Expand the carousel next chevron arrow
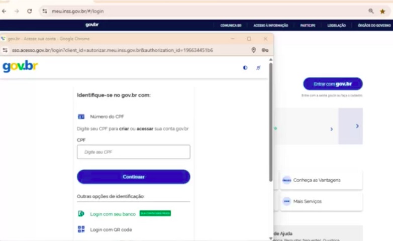The height and width of the screenshot is (241, 393). (357, 126)
